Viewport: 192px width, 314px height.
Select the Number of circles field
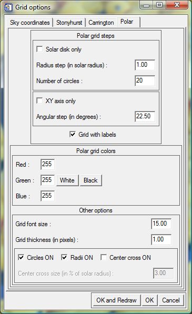145,80
